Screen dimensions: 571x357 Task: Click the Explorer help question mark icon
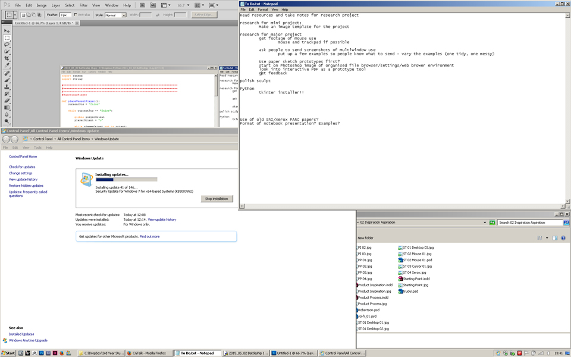coord(563,238)
